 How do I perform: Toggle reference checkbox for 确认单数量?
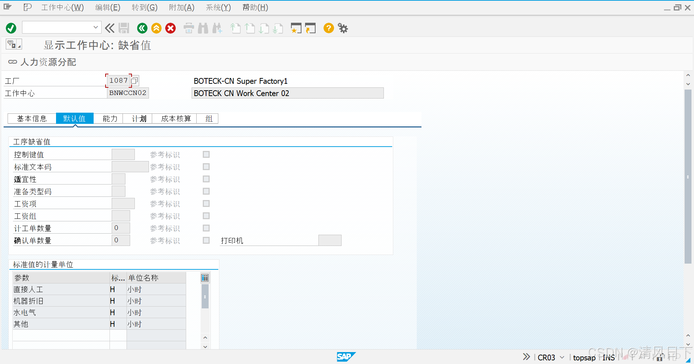pos(206,240)
